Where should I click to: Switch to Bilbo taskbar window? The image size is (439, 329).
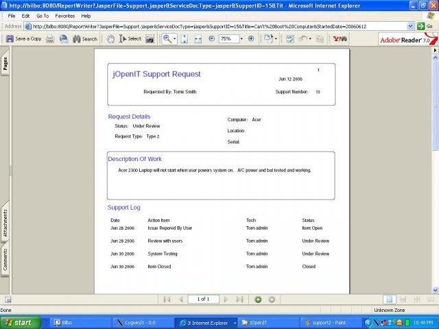tap(79, 323)
